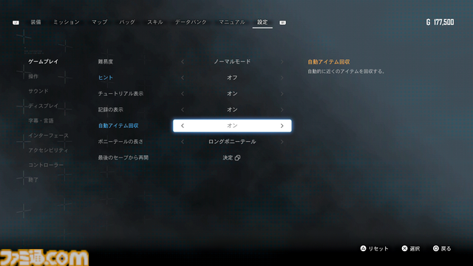This screenshot has height=266, width=473.
Task: Click the circle button icon for 戻る
Action: pos(436,248)
